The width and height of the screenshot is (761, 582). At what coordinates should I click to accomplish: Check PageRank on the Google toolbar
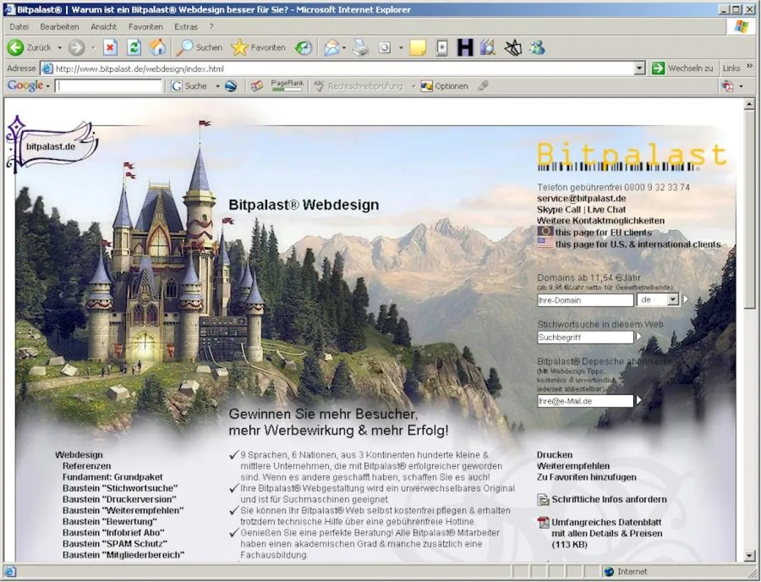[286, 85]
